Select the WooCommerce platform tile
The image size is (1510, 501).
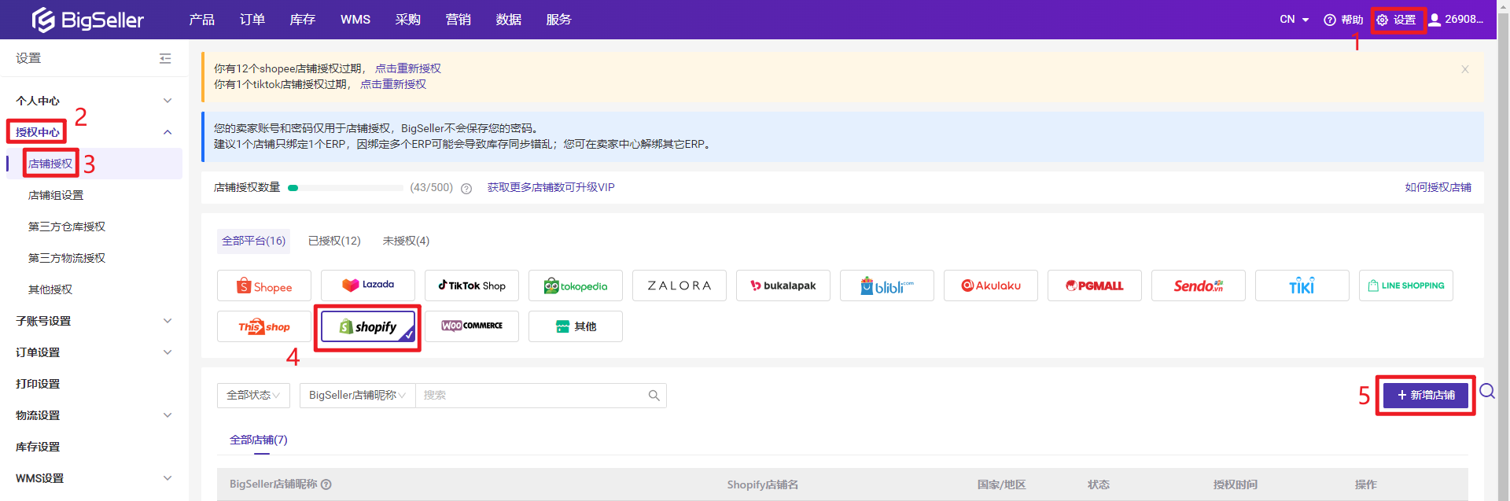tap(472, 326)
